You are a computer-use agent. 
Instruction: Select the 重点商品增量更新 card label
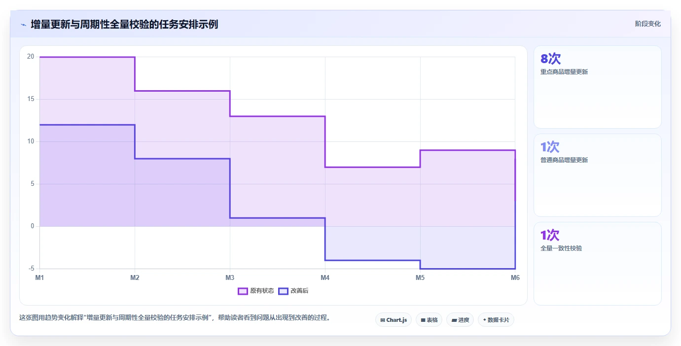coord(564,72)
